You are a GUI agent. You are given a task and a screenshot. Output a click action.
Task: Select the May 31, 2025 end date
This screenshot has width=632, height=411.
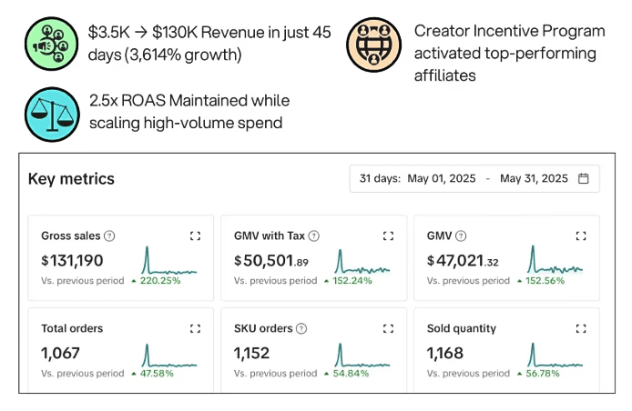534,178
